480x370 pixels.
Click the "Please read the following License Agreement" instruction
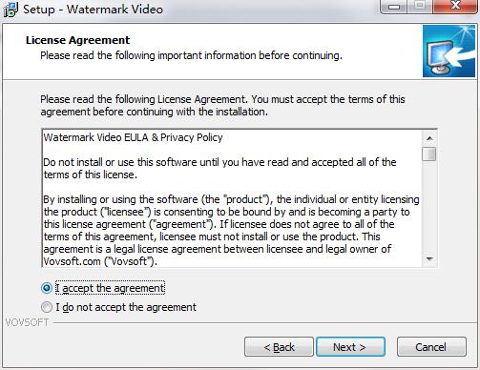222,105
